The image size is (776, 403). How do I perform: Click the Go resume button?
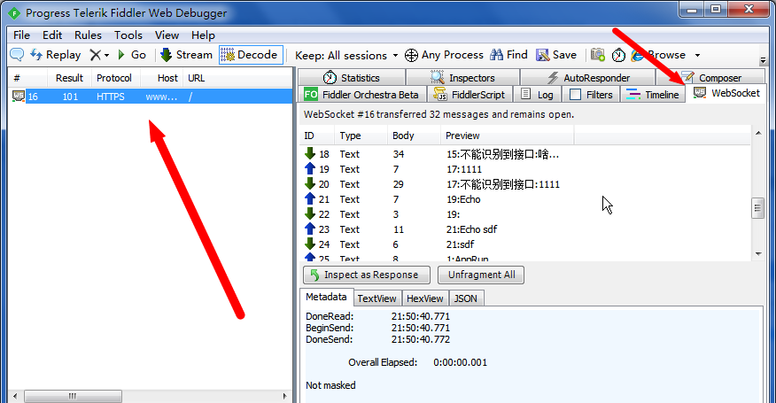pos(132,54)
